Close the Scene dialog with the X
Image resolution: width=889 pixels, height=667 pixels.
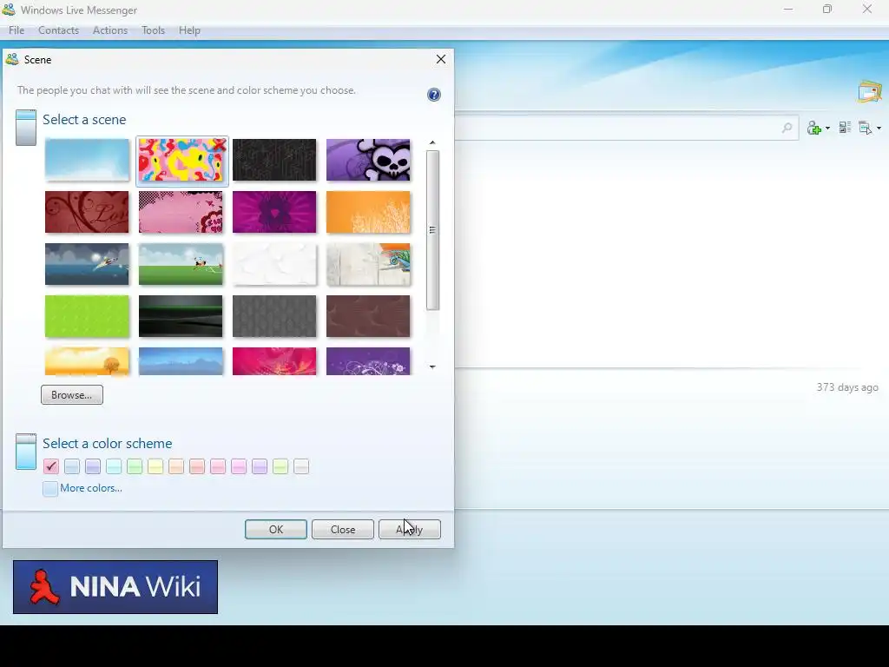[x=440, y=59]
